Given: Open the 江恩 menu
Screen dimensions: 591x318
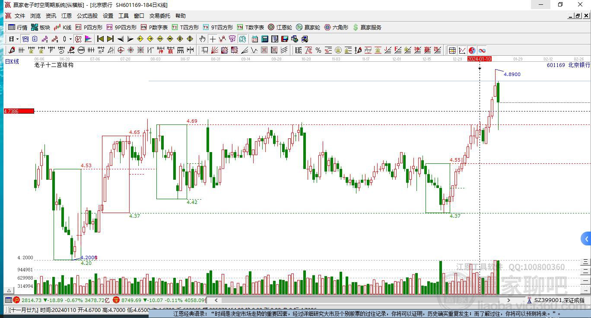Looking at the screenshot, I should 67,16.
